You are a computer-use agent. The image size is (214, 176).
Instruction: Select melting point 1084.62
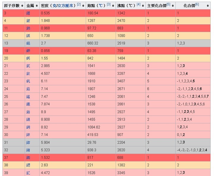(x=94, y=127)
